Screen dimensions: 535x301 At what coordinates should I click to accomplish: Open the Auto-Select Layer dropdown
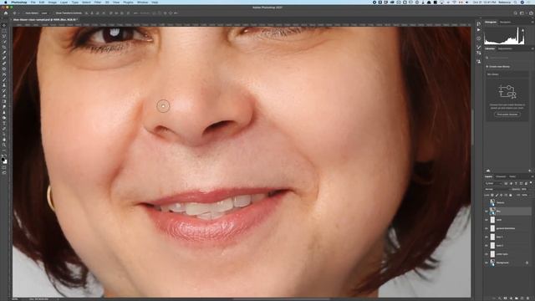pos(45,13)
